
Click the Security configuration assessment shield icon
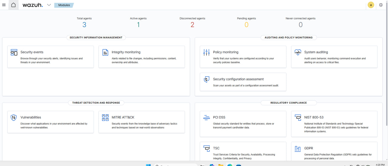(206, 79)
